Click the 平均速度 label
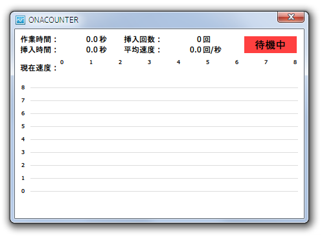Screen dimensions: 322x237 (x=142, y=50)
